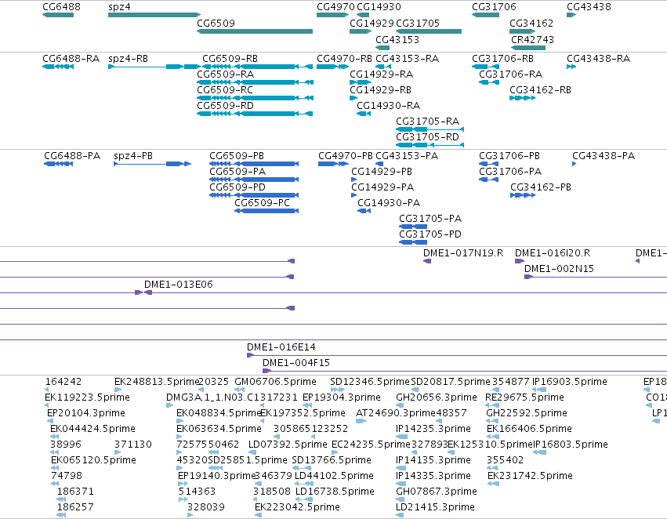Screen dimensions: 667x519
Task: Click the CG6488-PA protein feature
Action: 58,164
